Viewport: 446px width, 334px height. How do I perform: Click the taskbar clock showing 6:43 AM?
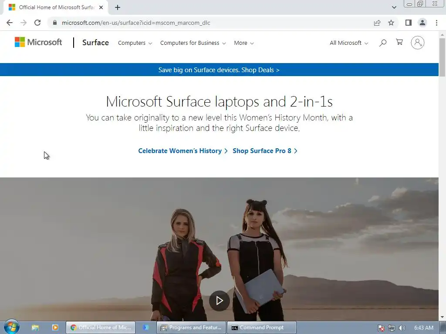point(424,328)
